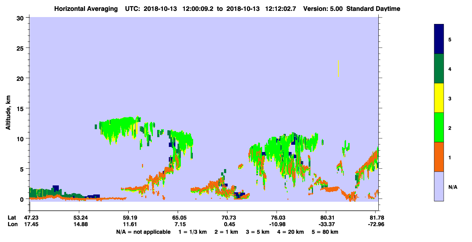The image size is (472, 242).
Task: Click the lavender N/A colorbar segment
Action: click(439, 186)
